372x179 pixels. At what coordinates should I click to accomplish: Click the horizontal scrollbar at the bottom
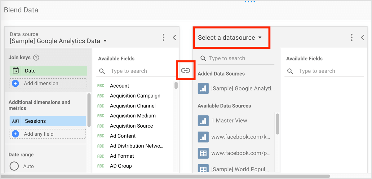point(166,176)
